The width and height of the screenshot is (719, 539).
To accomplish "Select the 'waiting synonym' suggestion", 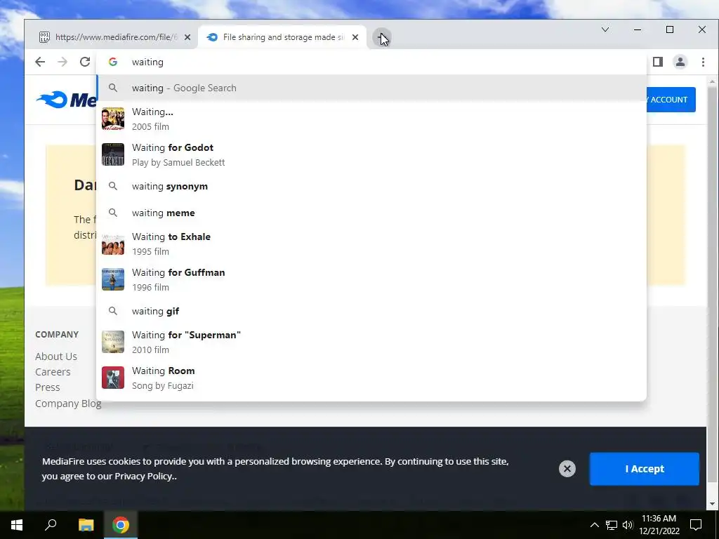I will (x=371, y=186).
